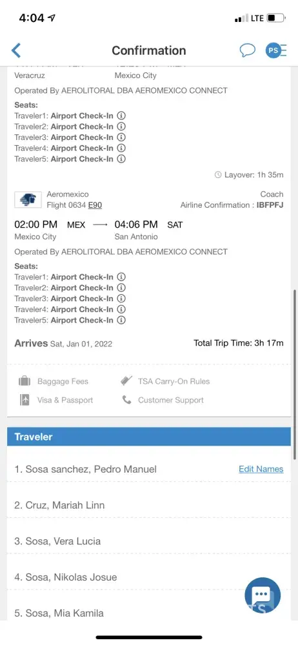Image resolution: width=298 pixels, height=645 pixels.
Task: Show info for Traveler4 seat on San Antonio flight
Action: pos(121,310)
